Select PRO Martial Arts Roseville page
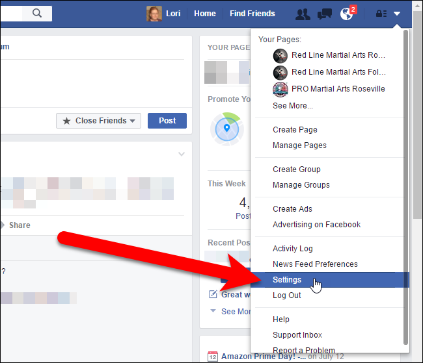This screenshot has height=363, width=423. click(x=338, y=89)
